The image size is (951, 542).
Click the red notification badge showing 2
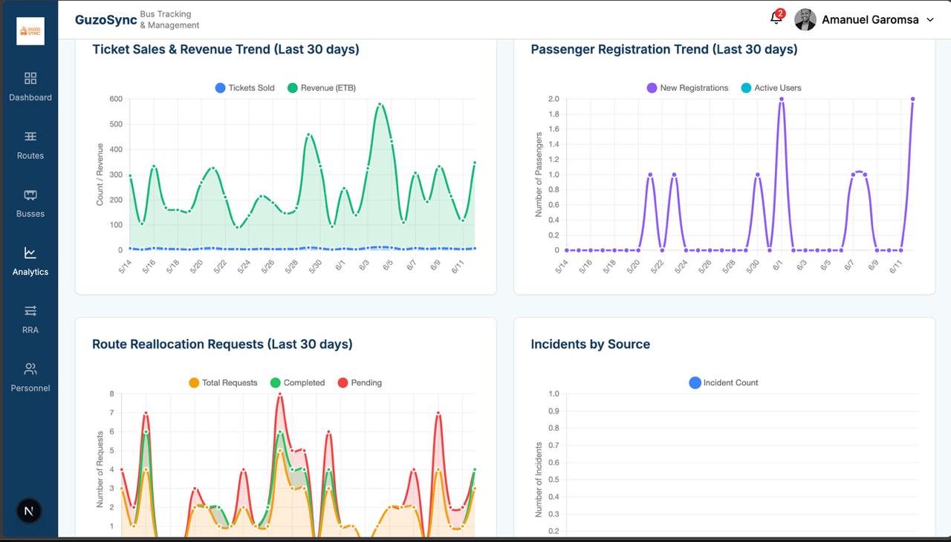pos(780,13)
